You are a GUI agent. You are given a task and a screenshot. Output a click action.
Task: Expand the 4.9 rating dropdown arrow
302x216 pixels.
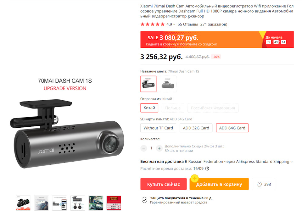[174, 25]
